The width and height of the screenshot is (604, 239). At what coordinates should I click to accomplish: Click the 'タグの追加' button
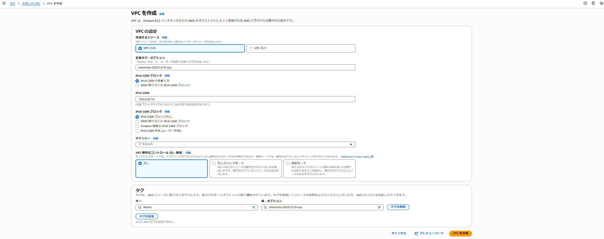(x=147, y=216)
